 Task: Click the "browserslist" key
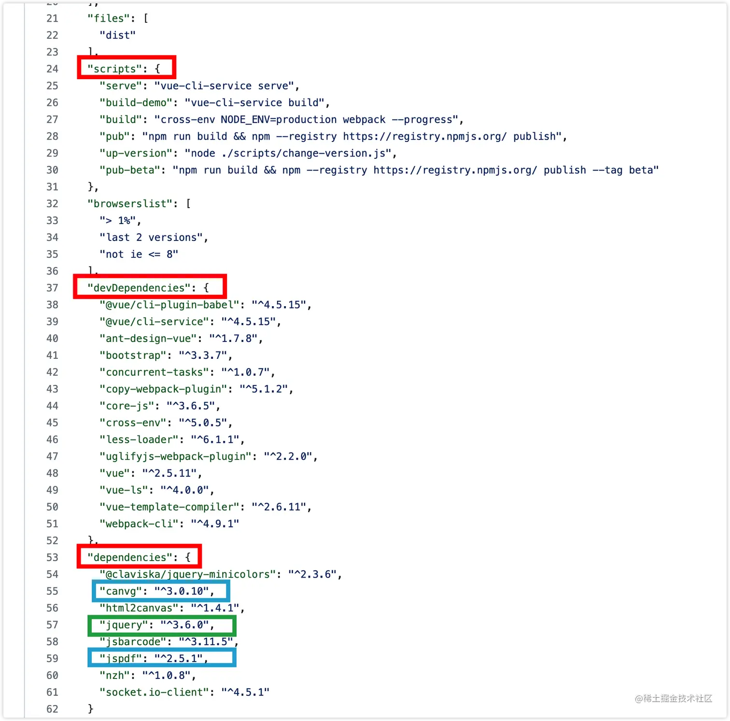coord(130,204)
